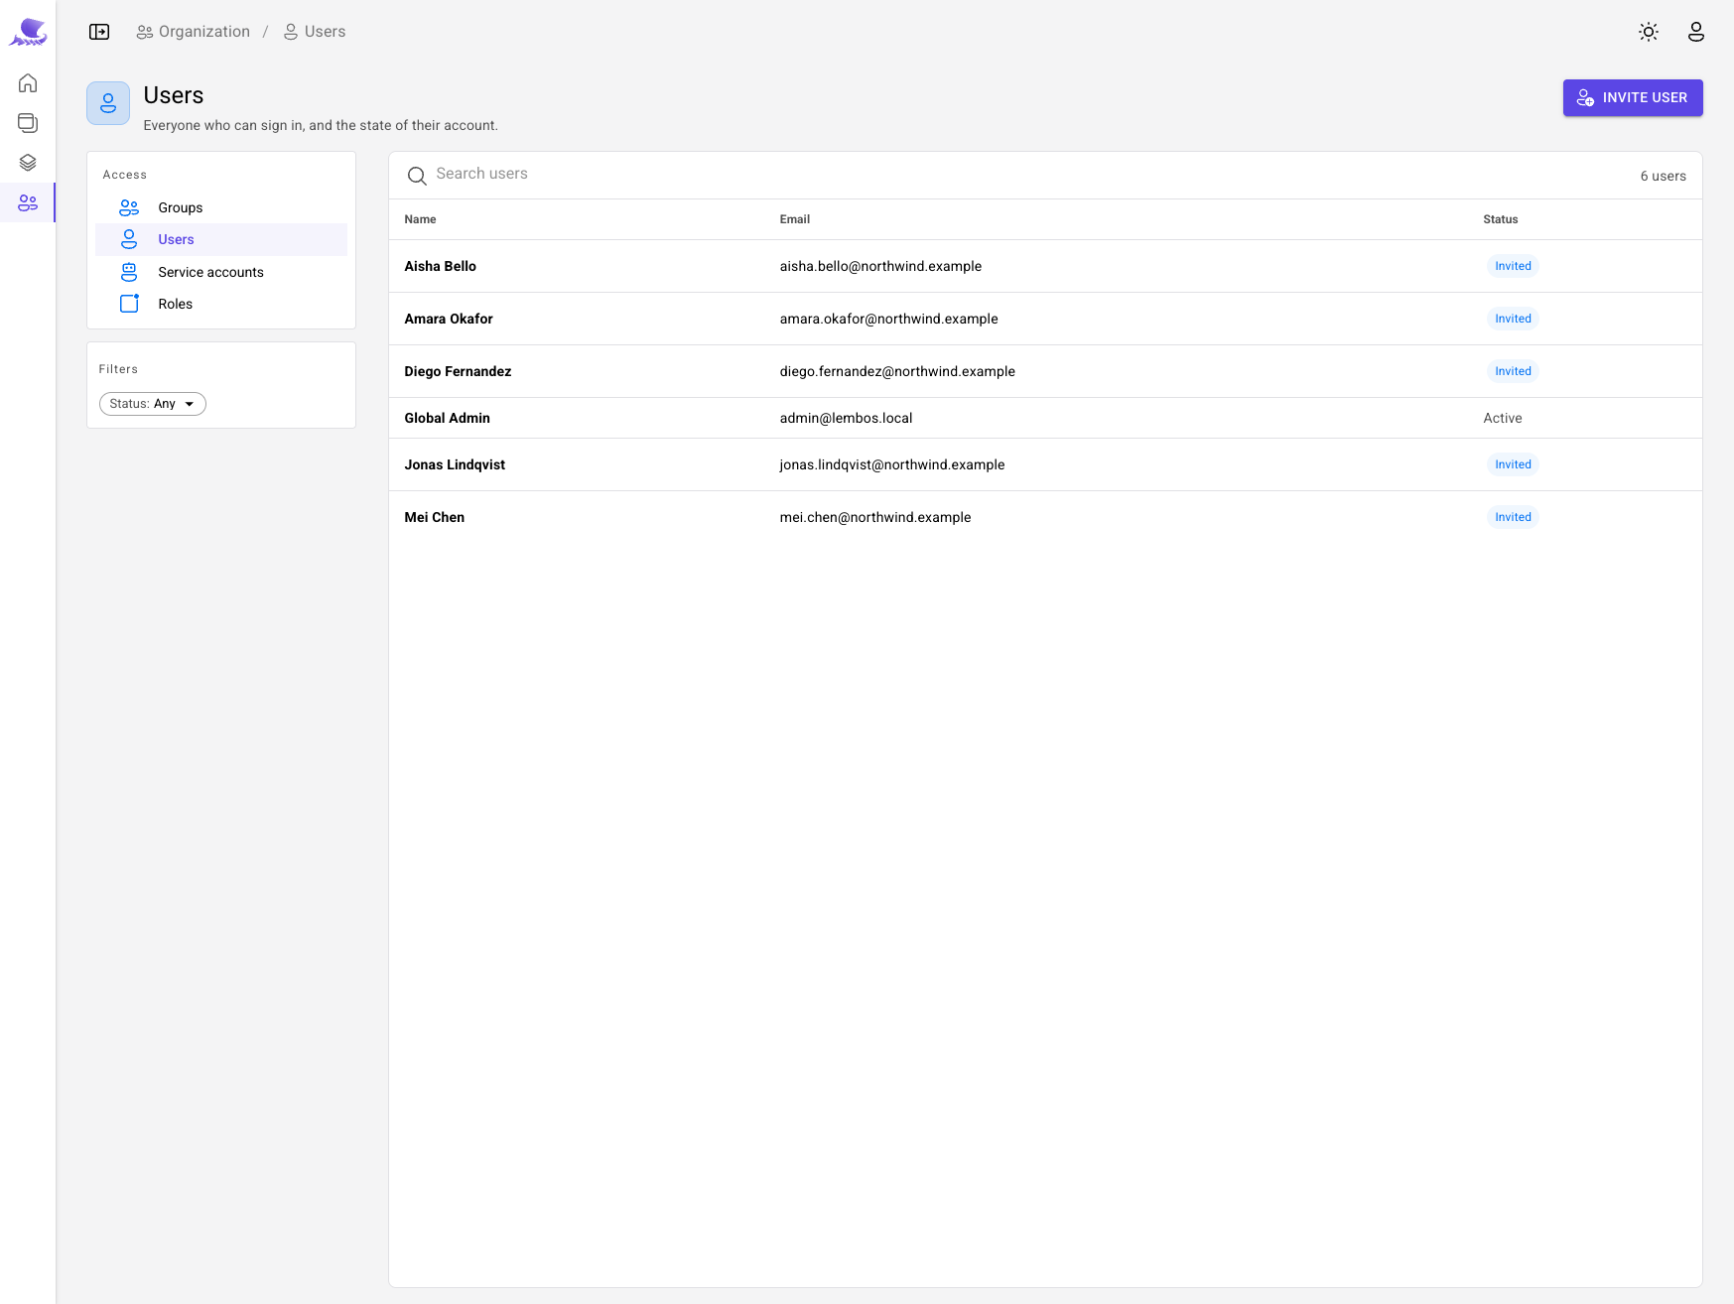Click Invited badge for Jonas Lindqvist
Image resolution: width=1734 pixels, height=1304 pixels.
[1513, 464]
